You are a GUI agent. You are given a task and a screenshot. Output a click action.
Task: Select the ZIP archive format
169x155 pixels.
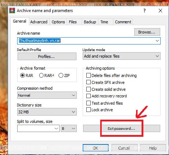click(61, 75)
